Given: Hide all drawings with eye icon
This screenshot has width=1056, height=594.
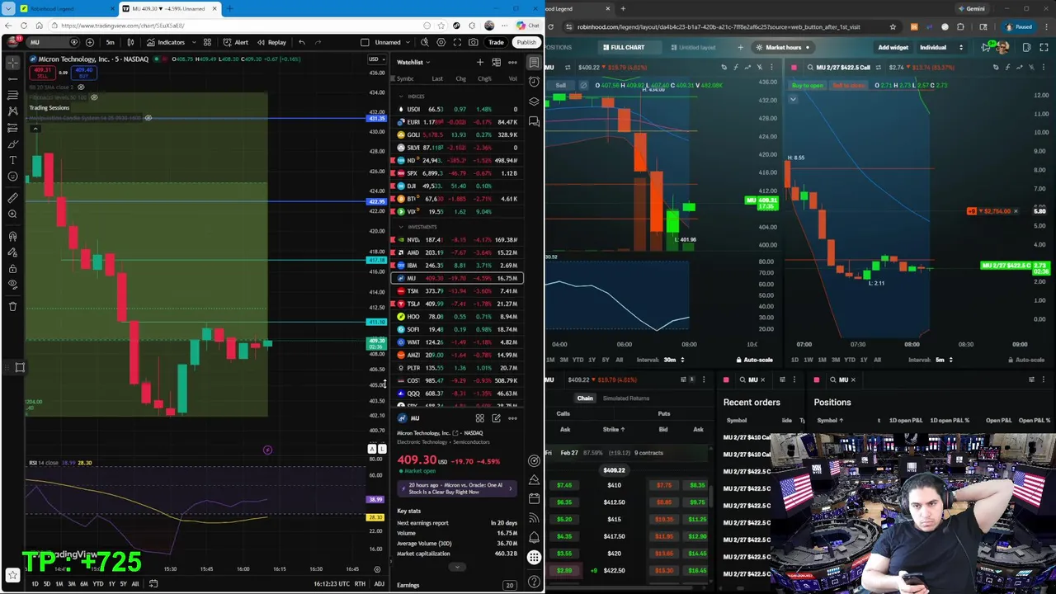Looking at the screenshot, I should pyautogui.click(x=12, y=285).
